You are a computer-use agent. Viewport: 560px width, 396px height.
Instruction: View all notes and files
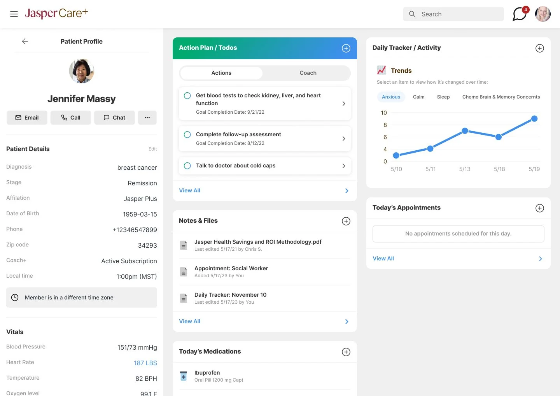[190, 321]
